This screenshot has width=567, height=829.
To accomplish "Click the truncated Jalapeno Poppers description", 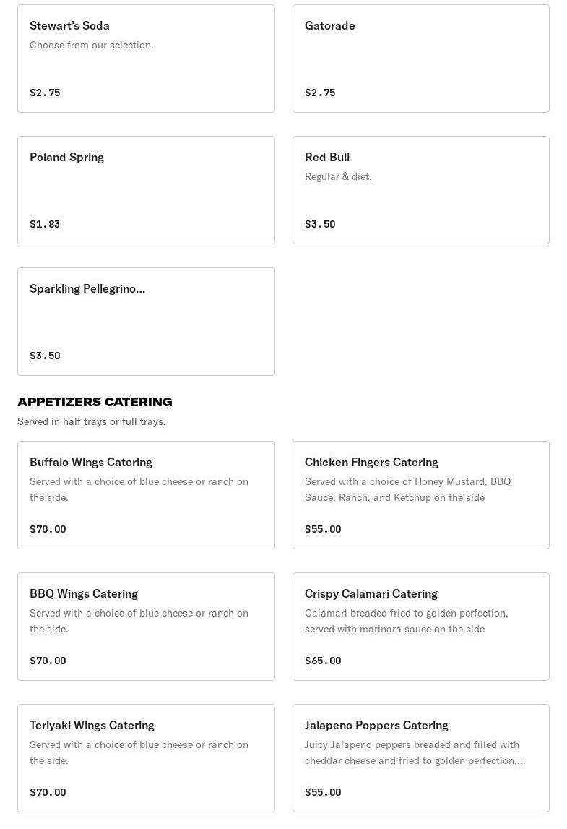I will 415,752.
